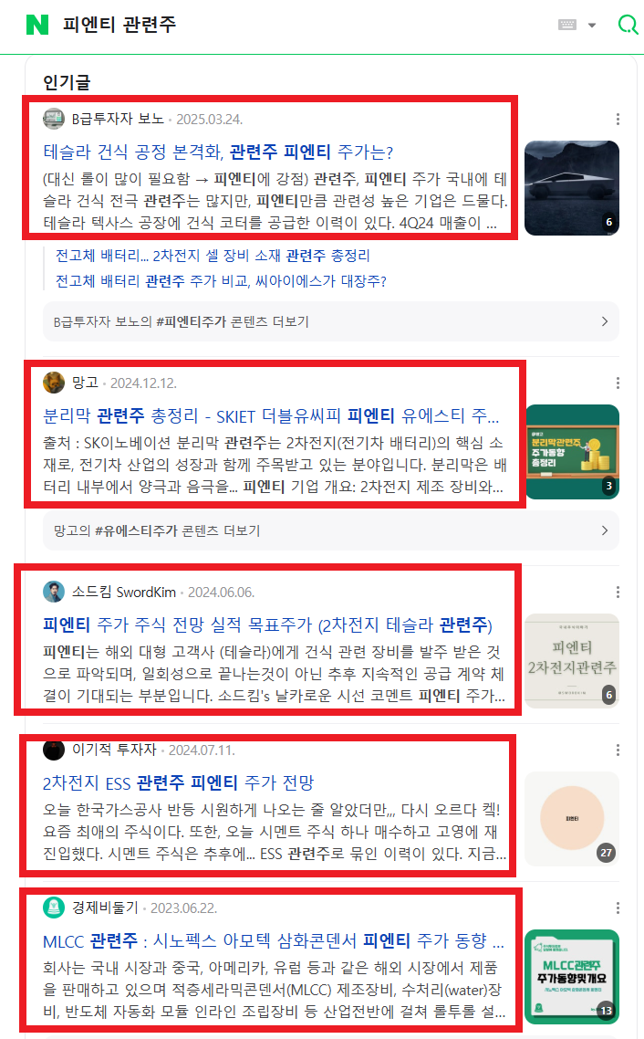Open more options for B급투자자 보노 post

(618, 120)
